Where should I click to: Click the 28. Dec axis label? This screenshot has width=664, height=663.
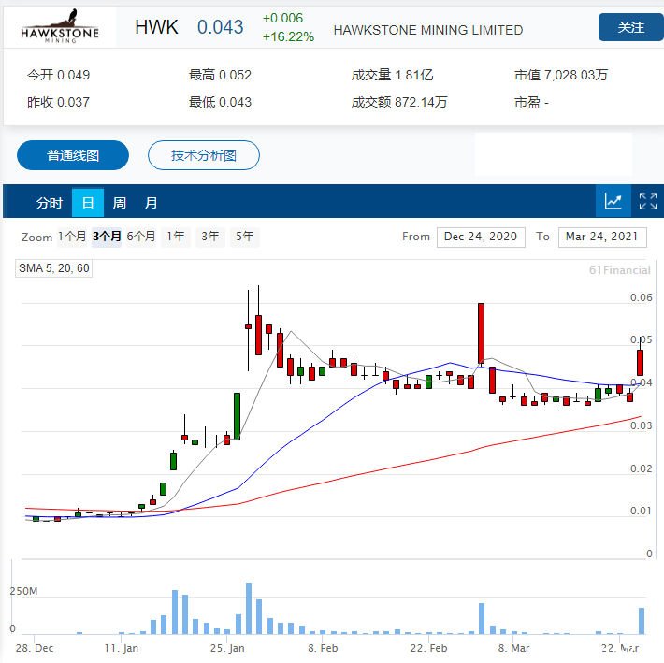coord(35,648)
